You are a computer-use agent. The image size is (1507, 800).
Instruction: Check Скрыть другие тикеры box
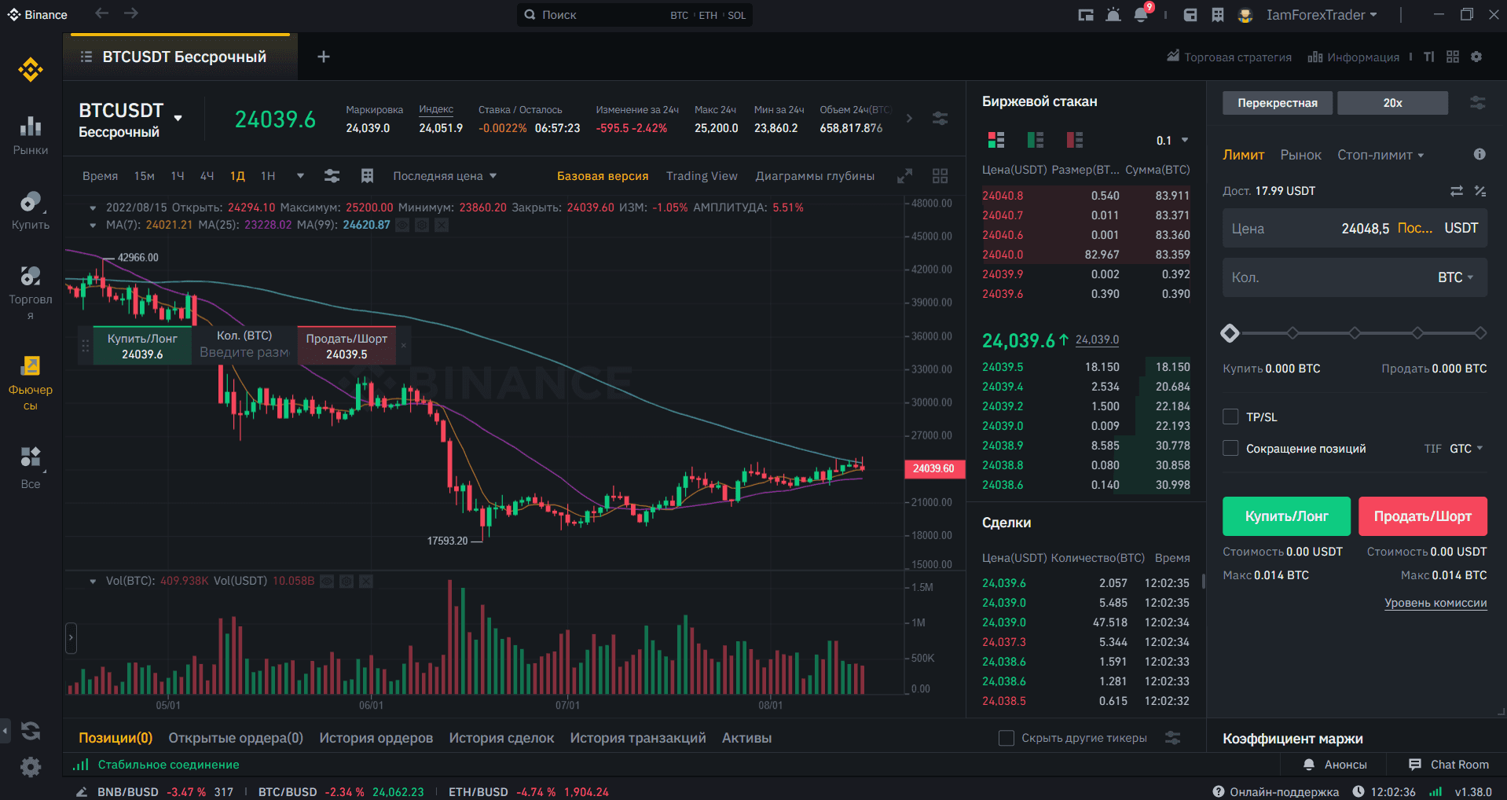[x=1006, y=738]
